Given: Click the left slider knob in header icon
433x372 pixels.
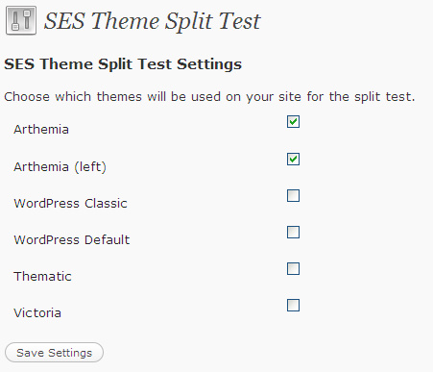Looking at the screenshot, I should [x=15, y=27].
